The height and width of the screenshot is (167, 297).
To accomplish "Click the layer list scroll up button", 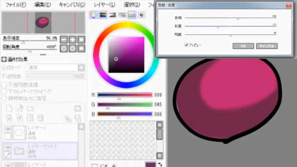I will pyautogui.click(x=81, y=127).
